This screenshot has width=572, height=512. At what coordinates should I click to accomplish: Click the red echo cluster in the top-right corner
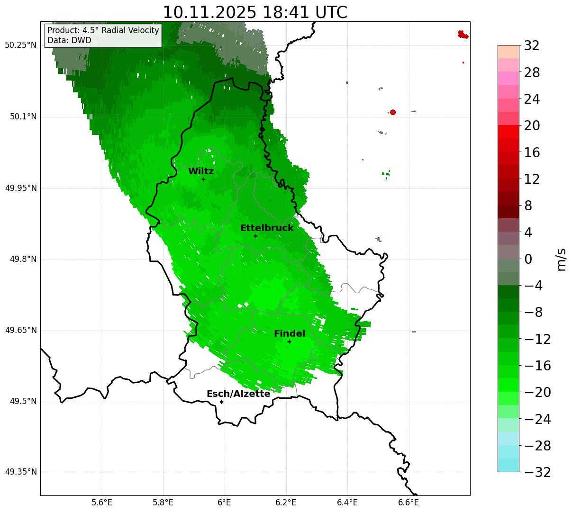click(x=463, y=35)
